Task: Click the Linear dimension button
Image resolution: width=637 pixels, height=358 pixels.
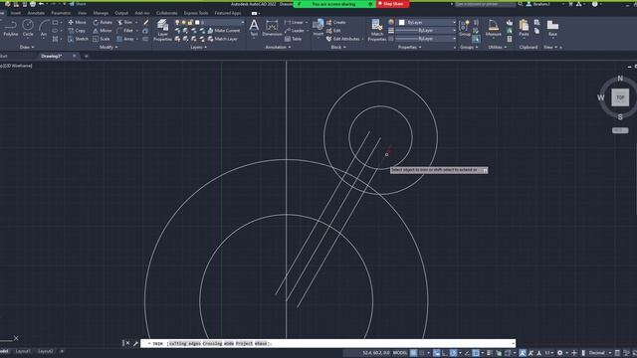Action: pyautogui.click(x=295, y=22)
